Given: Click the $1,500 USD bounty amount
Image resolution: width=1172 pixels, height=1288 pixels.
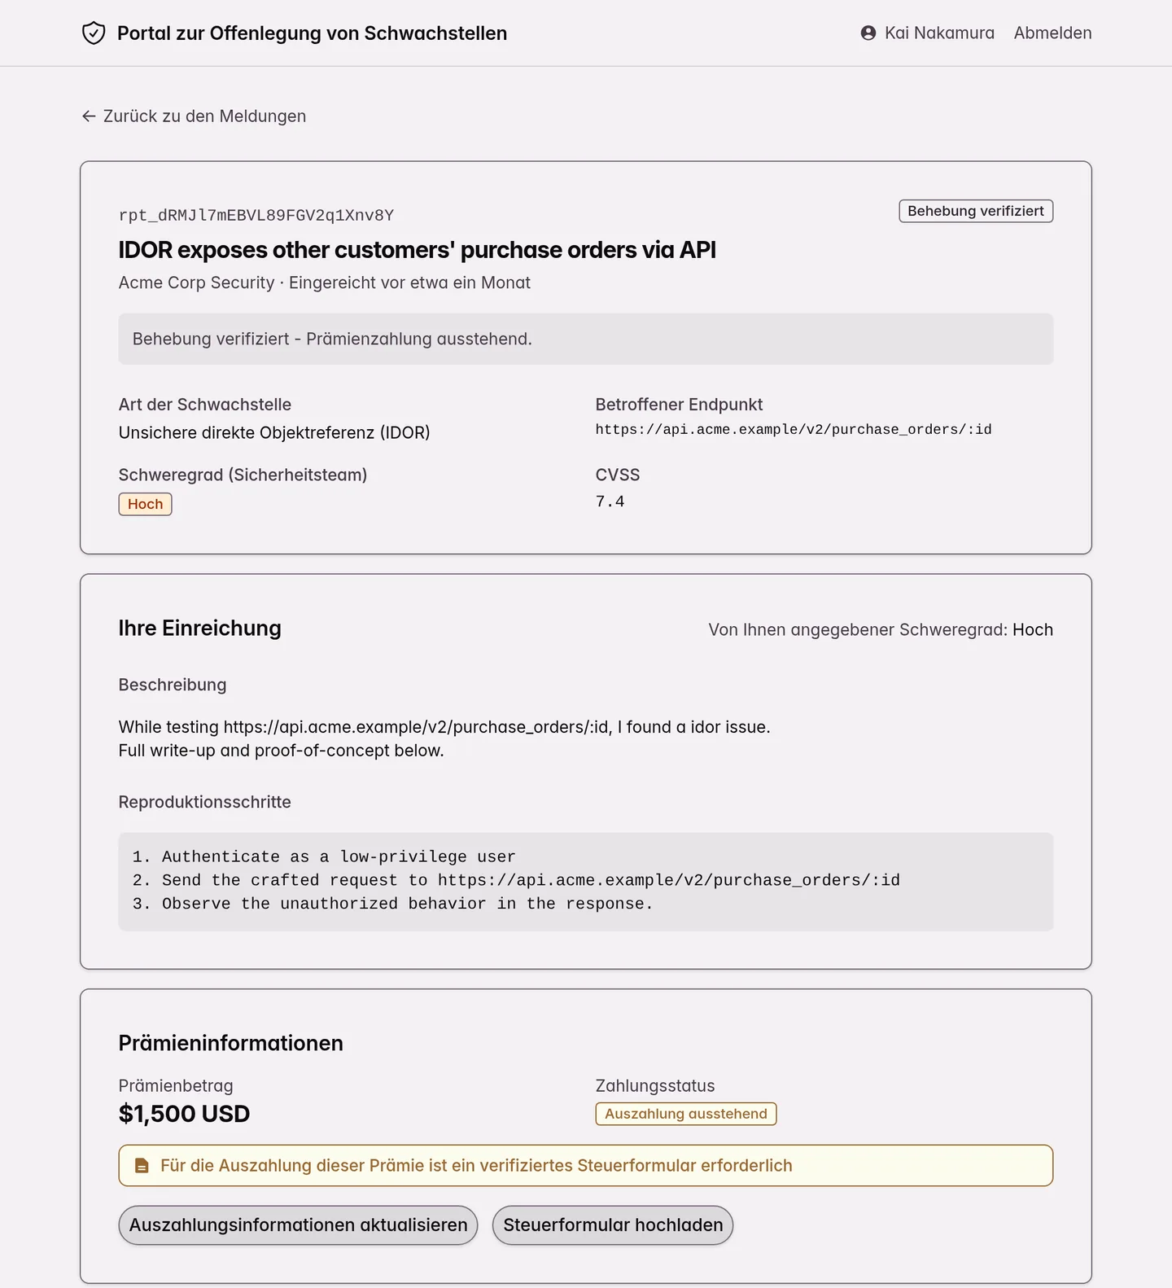Looking at the screenshot, I should click(185, 1114).
